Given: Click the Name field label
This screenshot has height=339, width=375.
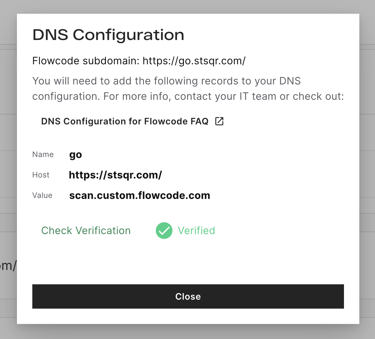Looking at the screenshot, I should tap(43, 154).
